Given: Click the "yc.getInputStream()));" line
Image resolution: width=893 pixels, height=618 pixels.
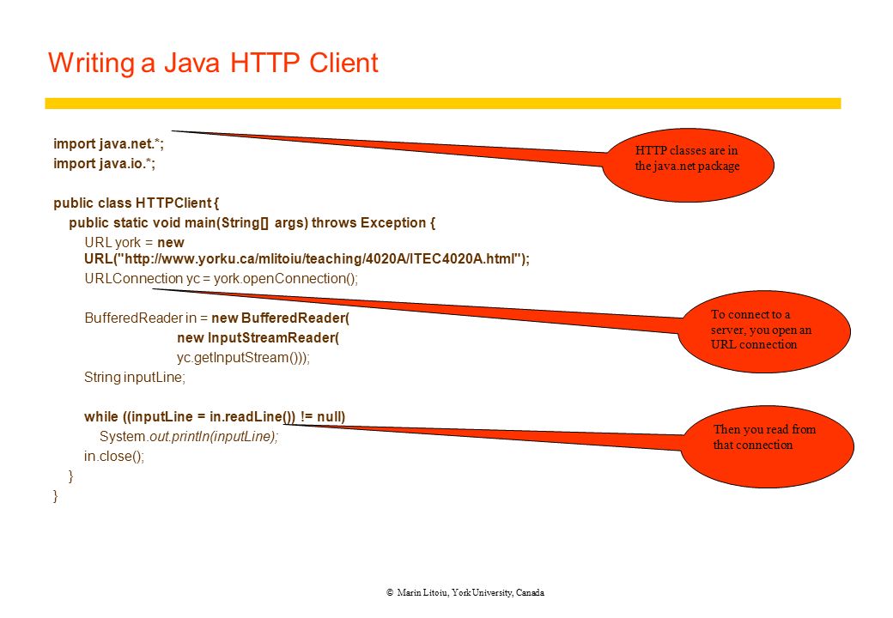Looking at the screenshot, I should [x=243, y=358].
